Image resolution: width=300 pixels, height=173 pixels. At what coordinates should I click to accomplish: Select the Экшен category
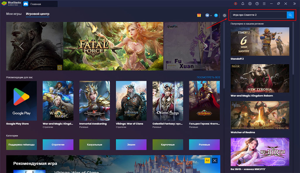[131, 145]
